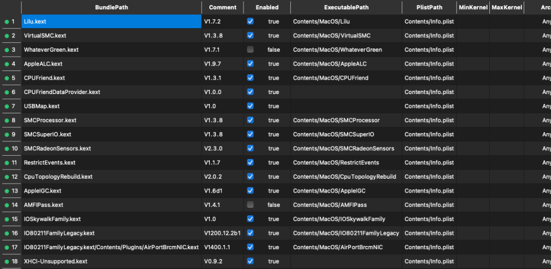Uncheck CpuTopologyRebuild.kext checkbox
Viewport: 551px width, 269px height.
[250, 177]
